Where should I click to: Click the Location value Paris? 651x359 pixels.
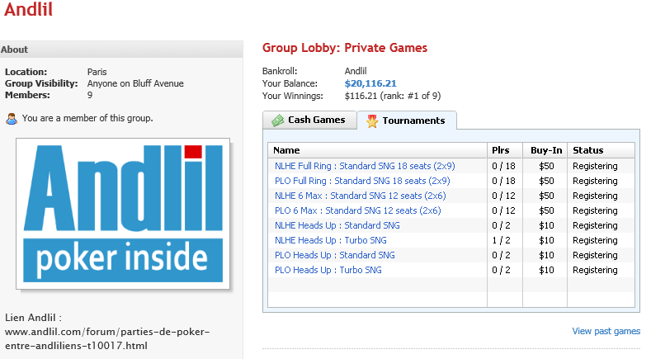click(x=97, y=72)
